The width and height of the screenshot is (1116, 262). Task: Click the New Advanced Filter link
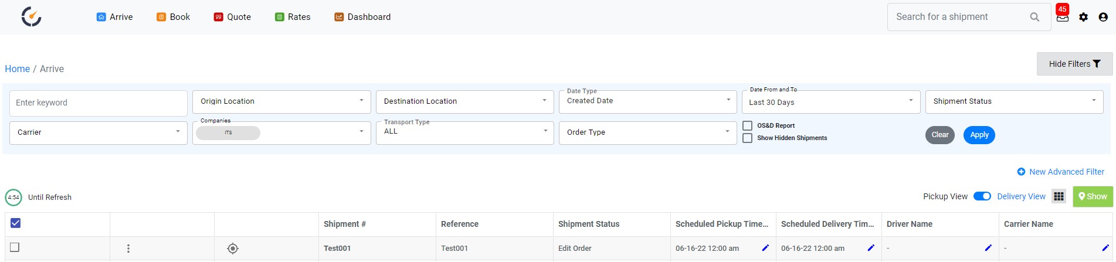[x=1060, y=172]
